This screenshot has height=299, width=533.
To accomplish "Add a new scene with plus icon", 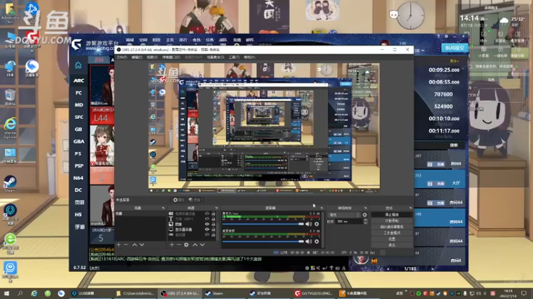I will point(119,245).
